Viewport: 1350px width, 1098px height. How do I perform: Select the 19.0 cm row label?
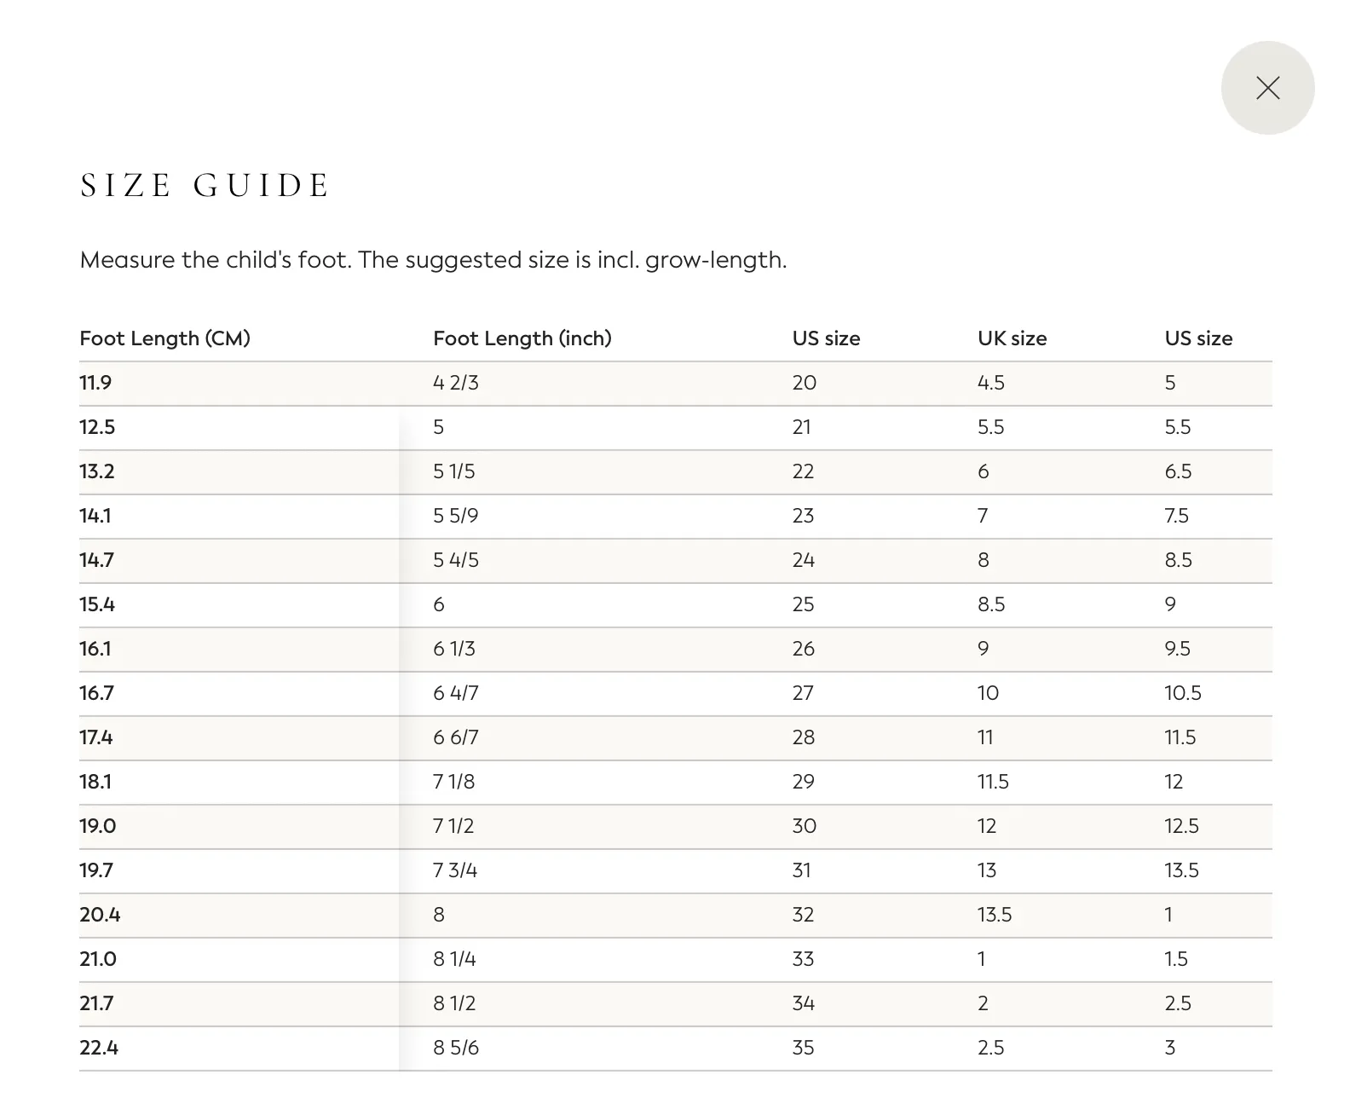click(98, 826)
